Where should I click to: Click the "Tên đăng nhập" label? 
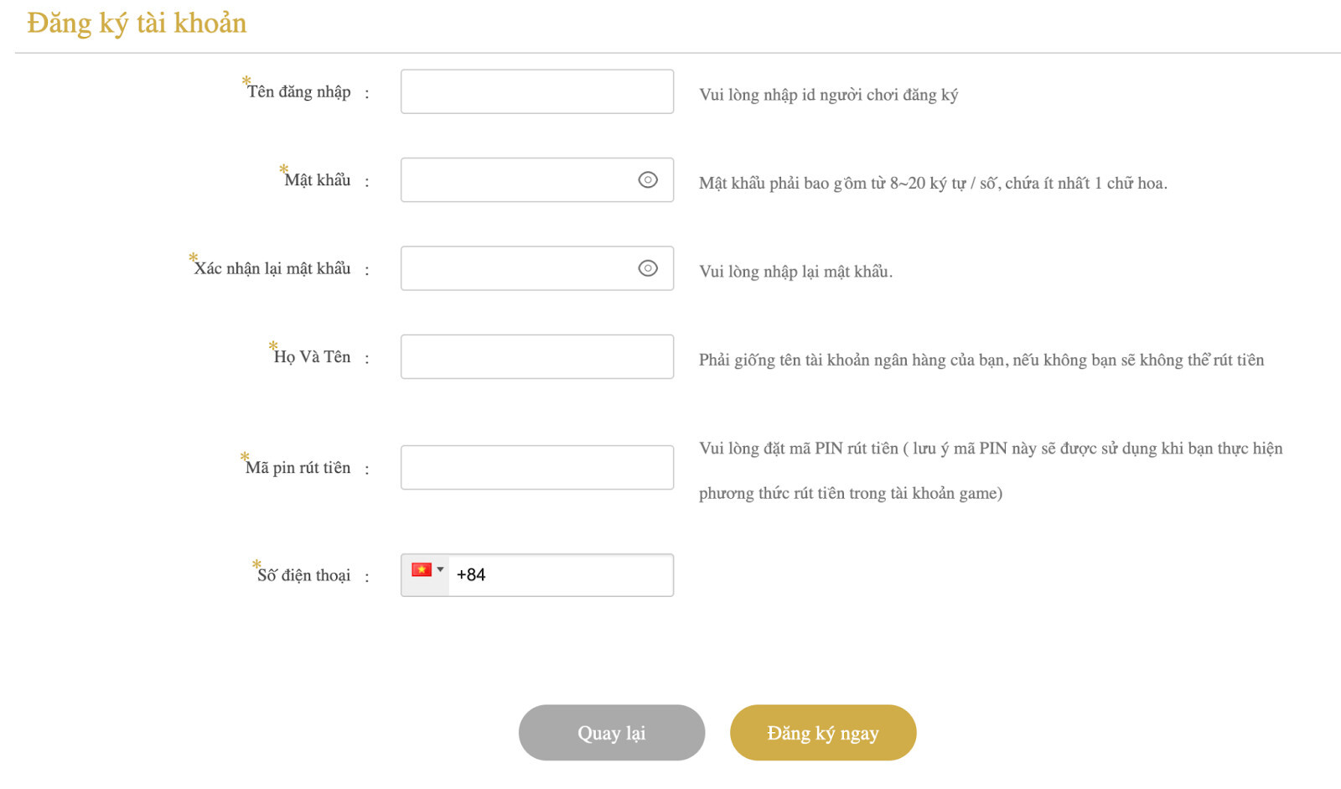point(298,92)
